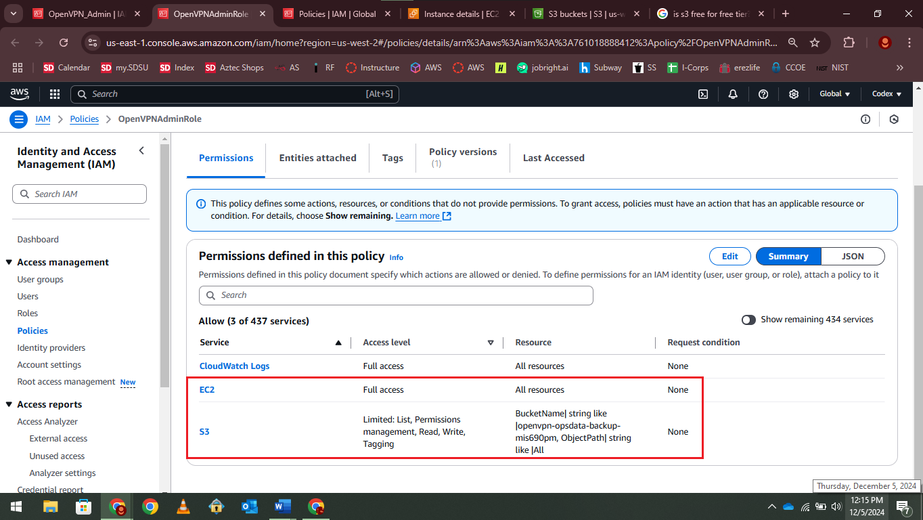Switch to the Entities attached tab
923x520 pixels.
[x=318, y=158]
